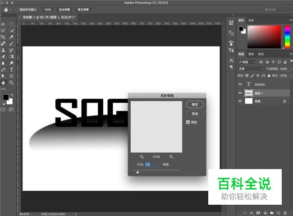Create new adjustment layer
The height and width of the screenshot is (216, 293).
click(265, 213)
